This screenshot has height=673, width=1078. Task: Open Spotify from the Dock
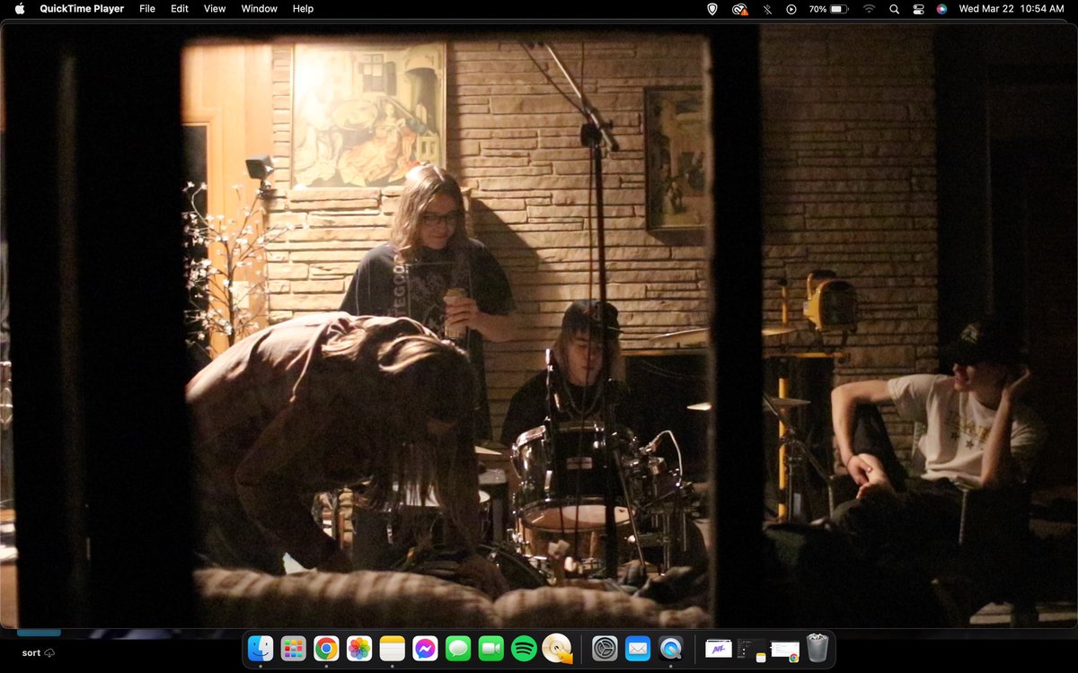[524, 648]
